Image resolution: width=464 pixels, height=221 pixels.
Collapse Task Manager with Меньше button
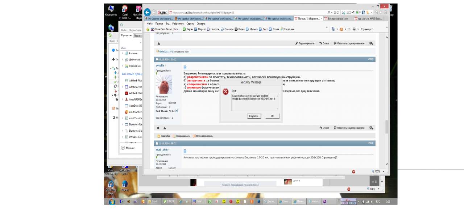tap(128, 148)
